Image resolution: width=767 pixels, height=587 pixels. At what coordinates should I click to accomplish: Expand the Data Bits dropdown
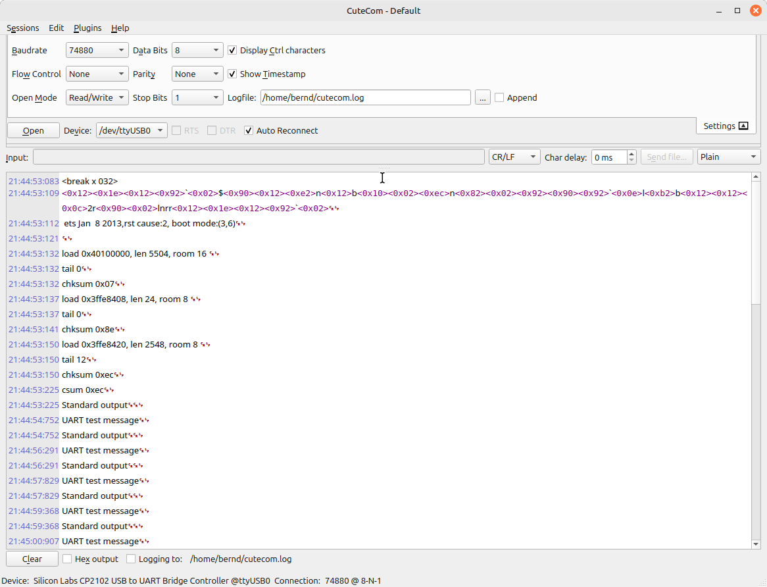[197, 51]
